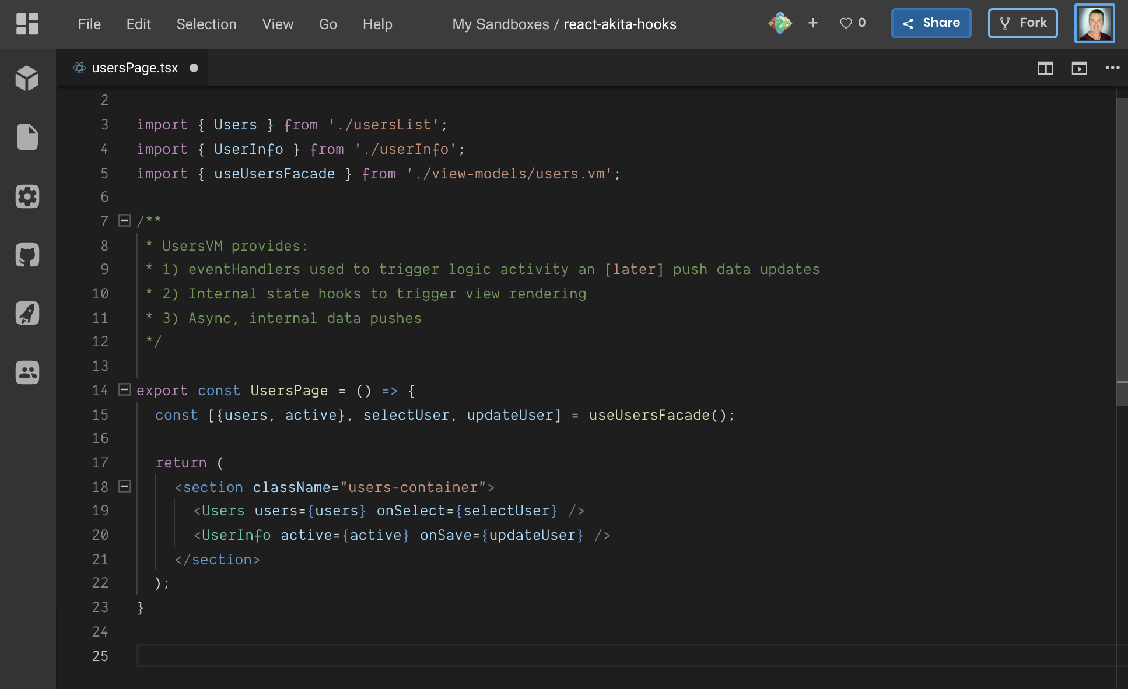Click the plus icon to create a sandbox
Viewport: 1128px width, 689px height.
[813, 23]
